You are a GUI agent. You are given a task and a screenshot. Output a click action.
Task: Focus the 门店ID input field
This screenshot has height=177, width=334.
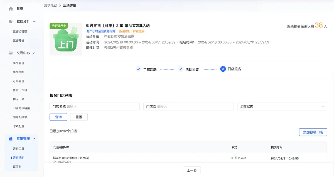click(x=188, y=106)
